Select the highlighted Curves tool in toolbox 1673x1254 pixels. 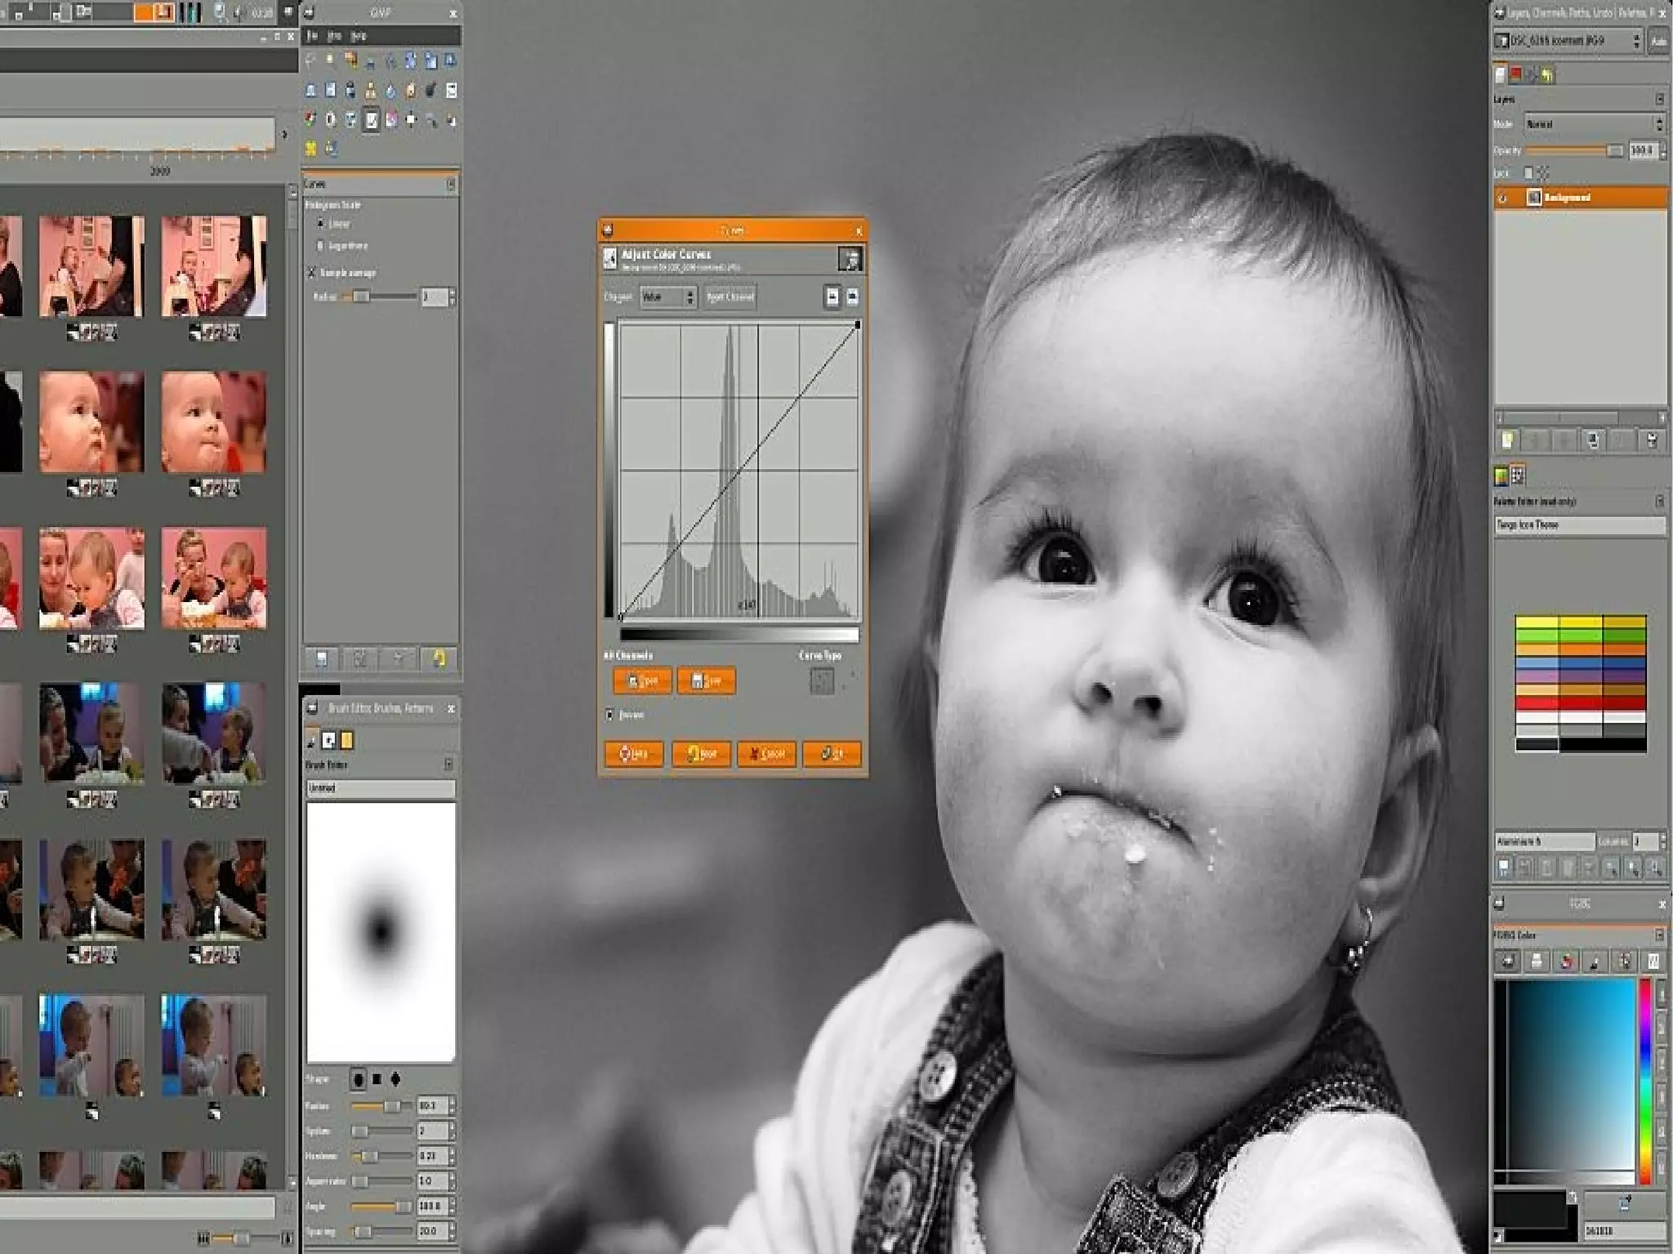click(371, 121)
